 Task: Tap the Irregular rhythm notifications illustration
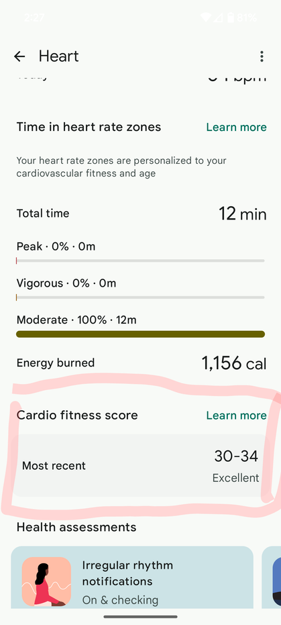click(x=46, y=581)
